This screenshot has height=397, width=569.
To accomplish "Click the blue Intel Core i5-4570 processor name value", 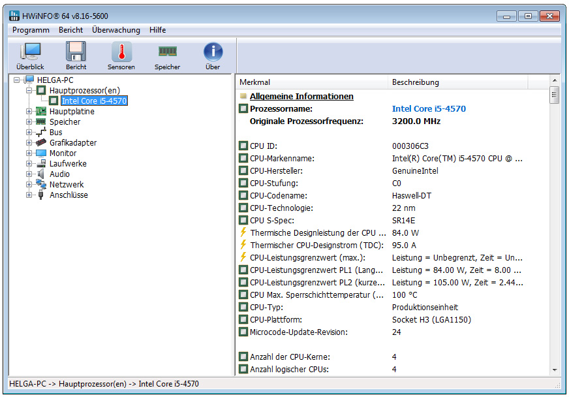I will [429, 109].
